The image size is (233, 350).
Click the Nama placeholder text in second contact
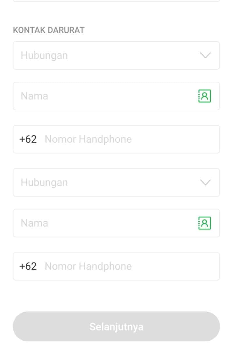point(34,223)
